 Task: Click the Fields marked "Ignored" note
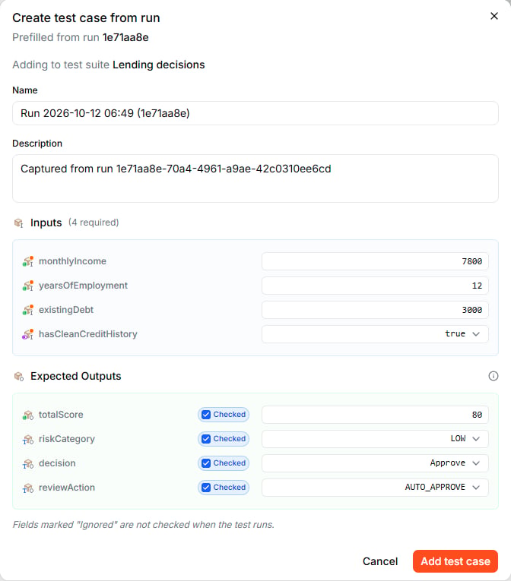pos(143,525)
